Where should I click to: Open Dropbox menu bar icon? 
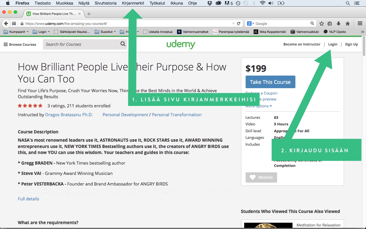click(x=210, y=3)
